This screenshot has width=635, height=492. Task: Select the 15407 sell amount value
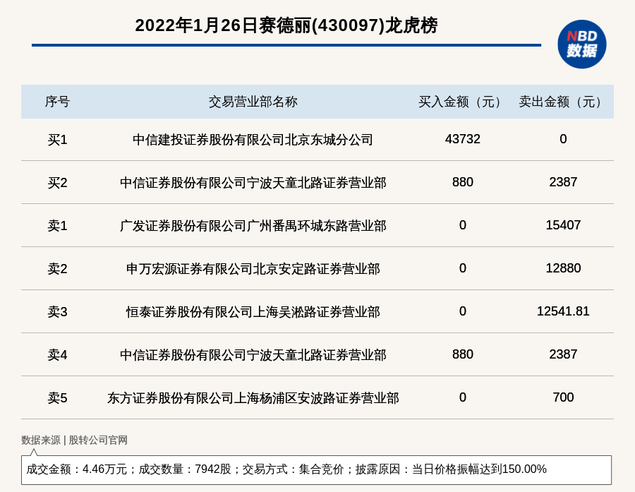point(563,225)
